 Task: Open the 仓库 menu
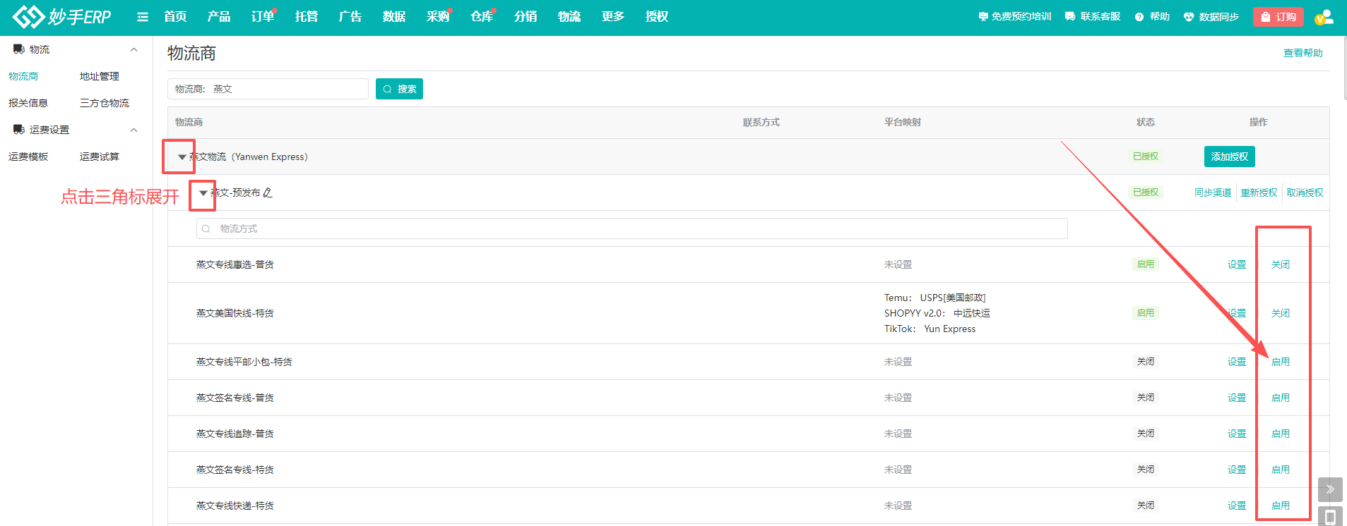pyautogui.click(x=482, y=17)
